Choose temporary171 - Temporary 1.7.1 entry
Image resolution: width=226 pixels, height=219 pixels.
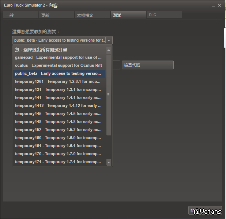click(x=59, y=162)
